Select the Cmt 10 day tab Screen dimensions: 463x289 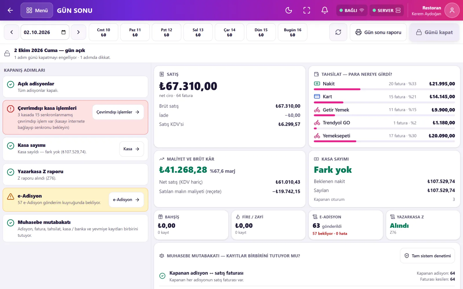[x=104, y=32]
